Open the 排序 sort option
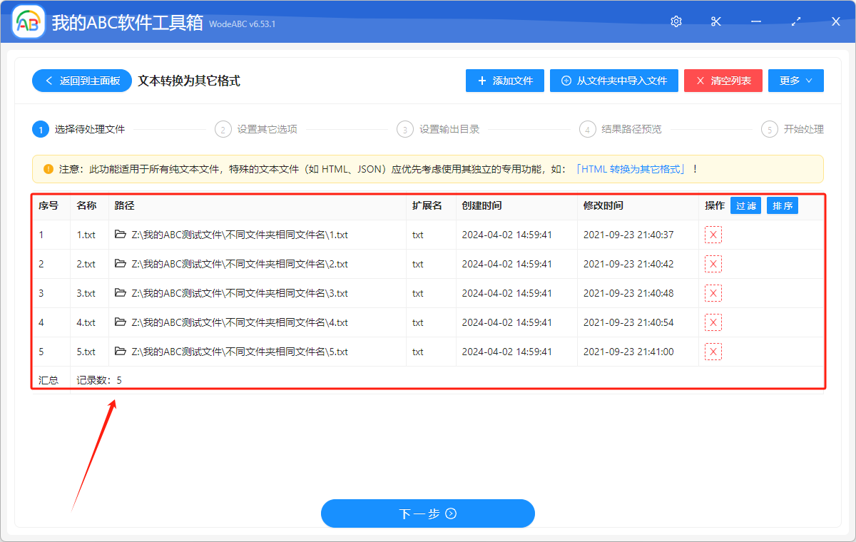The image size is (856, 542). (x=782, y=205)
